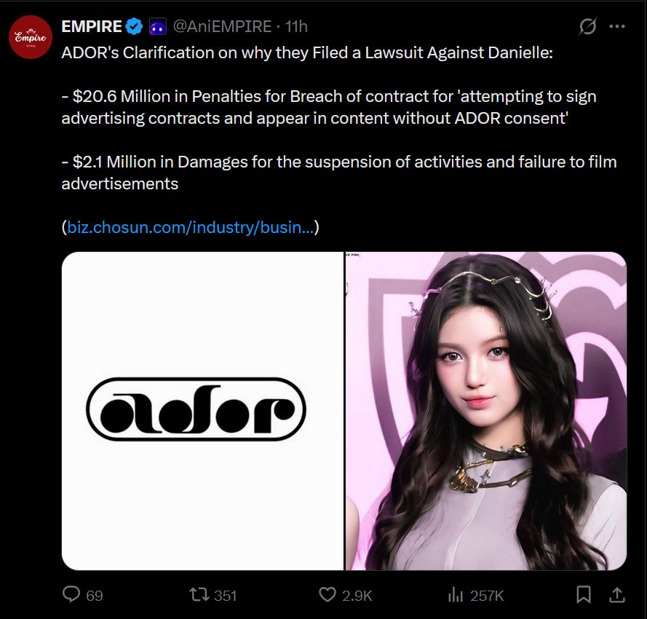Click the repost arrows icon
The image size is (647, 619).
click(199, 595)
